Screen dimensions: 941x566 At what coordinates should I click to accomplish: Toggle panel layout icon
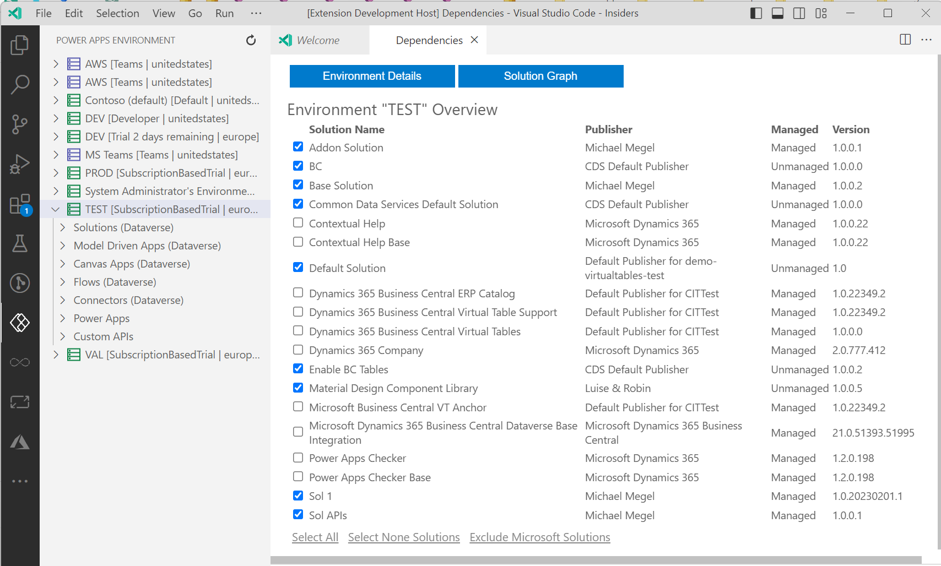point(777,13)
